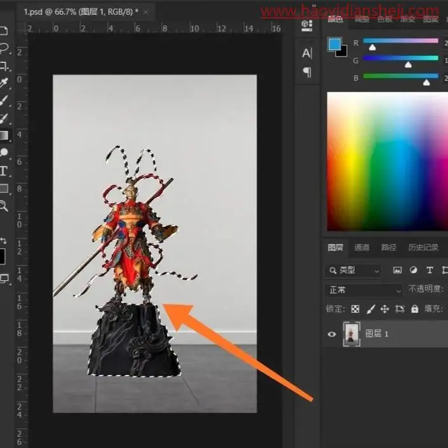448x448 pixels.
Task: Select the Type tool in toolbar
Action: pyautogui.click(x=3, y=171)
